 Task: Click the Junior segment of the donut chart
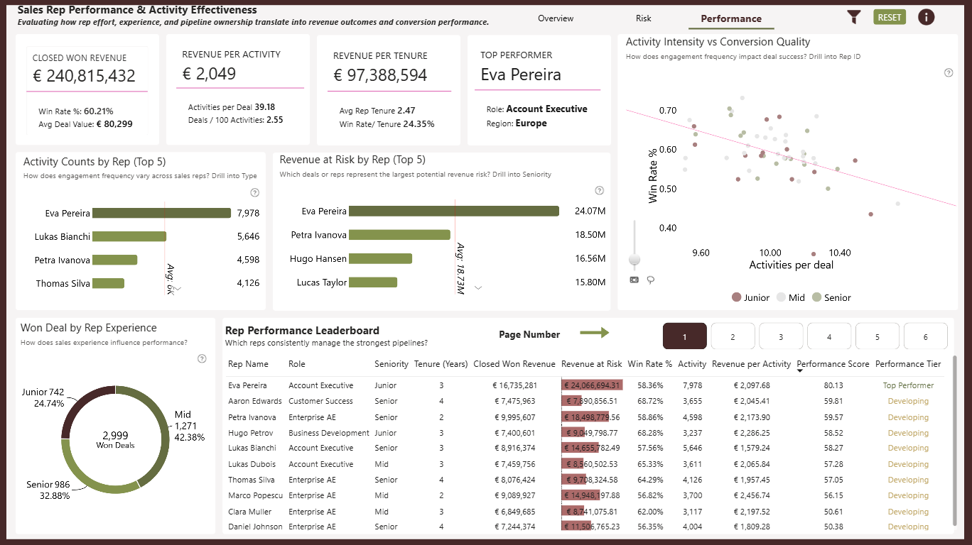79,404
